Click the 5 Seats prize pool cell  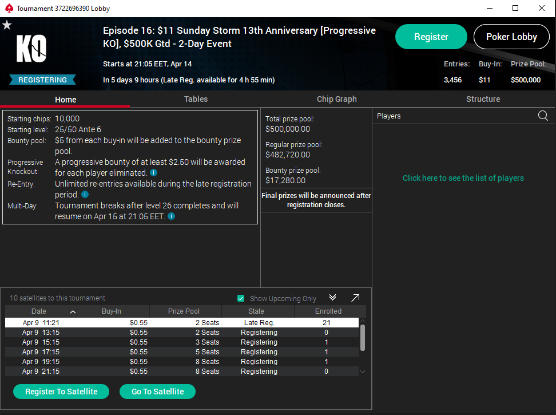click(208, 352)
